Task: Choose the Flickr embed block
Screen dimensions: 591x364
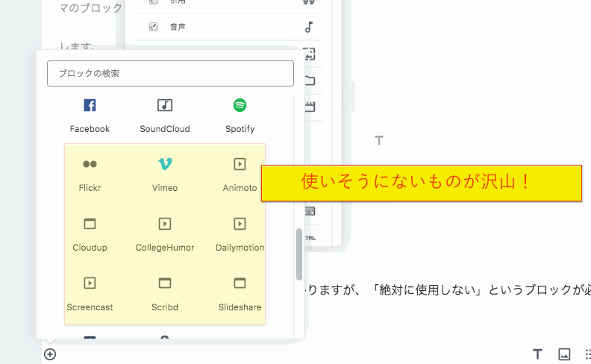Action: coord(90,175)
